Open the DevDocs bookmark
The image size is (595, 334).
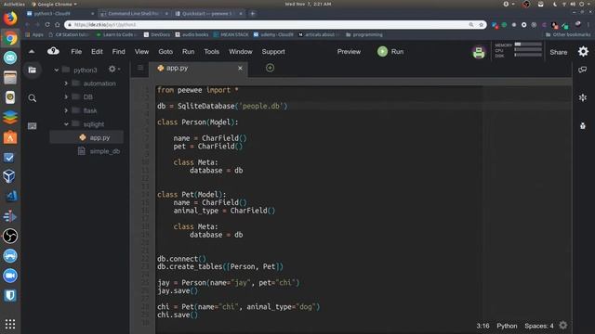point(157,34)
